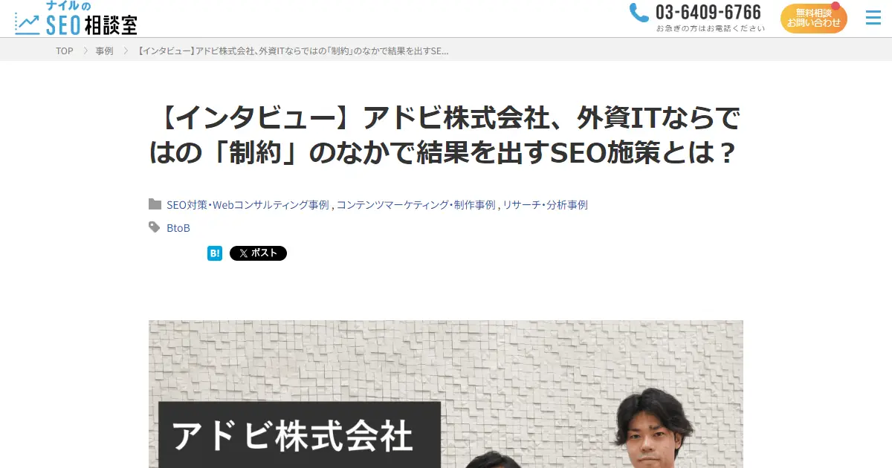Click the 無料相談 お問い合わせ button

click(814, 19)
